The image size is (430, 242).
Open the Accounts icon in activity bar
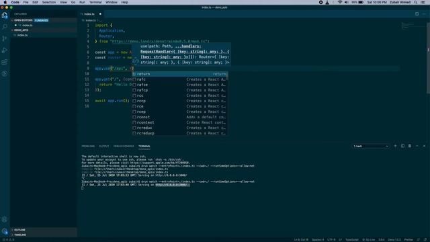(5, 219)
